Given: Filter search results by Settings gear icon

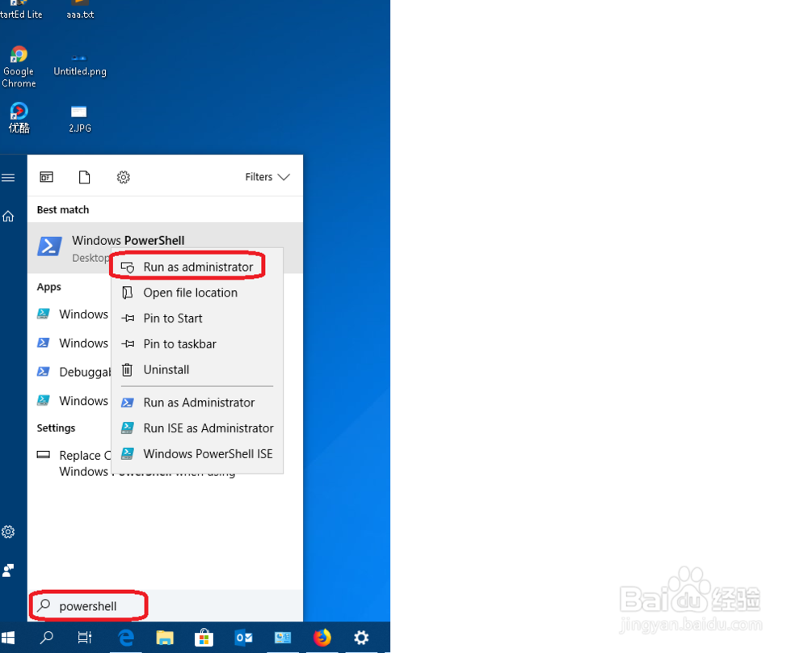Looking at the screenshot, I should click(123, 177).
